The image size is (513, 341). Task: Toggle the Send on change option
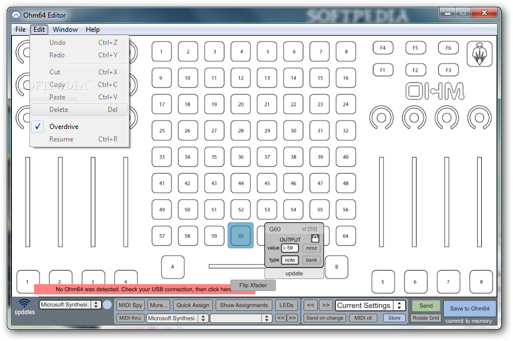(x=325, y=318)
